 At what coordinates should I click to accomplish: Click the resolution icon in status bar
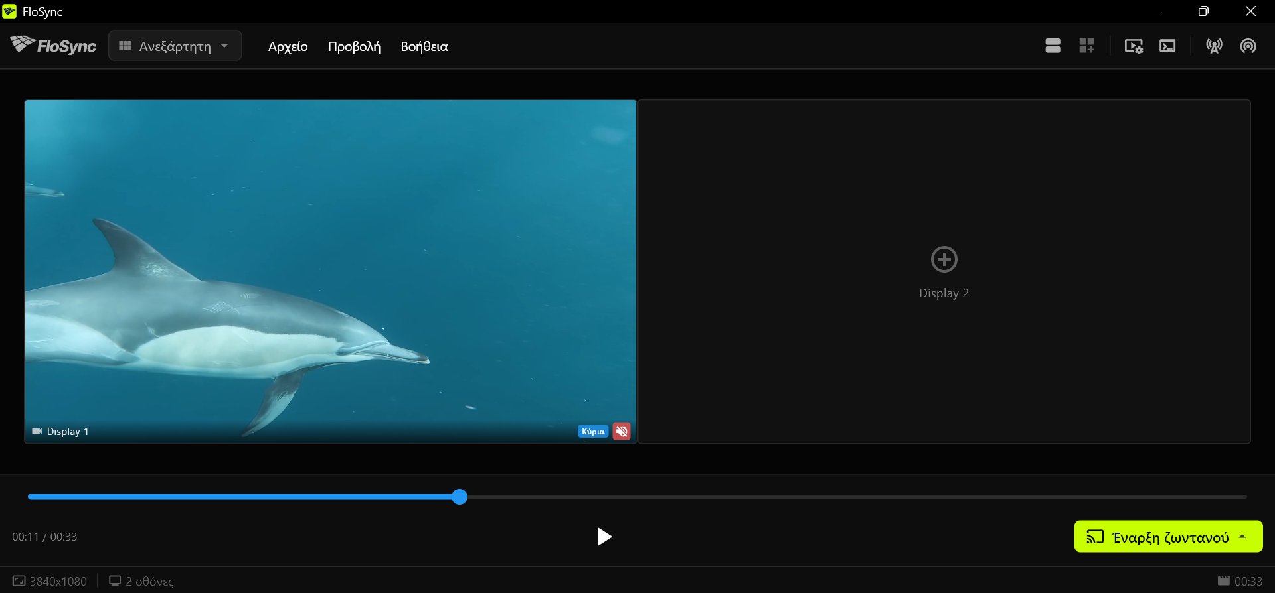coord(19,581)
